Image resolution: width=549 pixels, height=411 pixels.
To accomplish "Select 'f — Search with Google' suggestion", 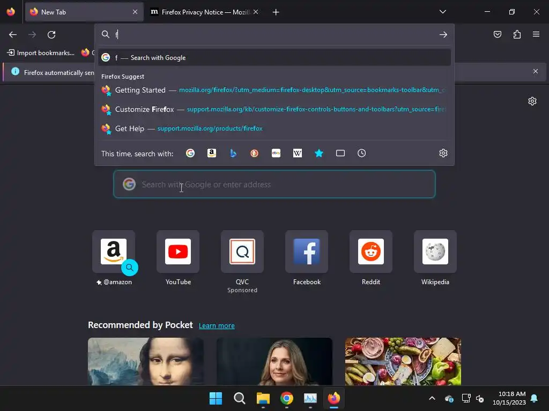I will tap(274, 58).
